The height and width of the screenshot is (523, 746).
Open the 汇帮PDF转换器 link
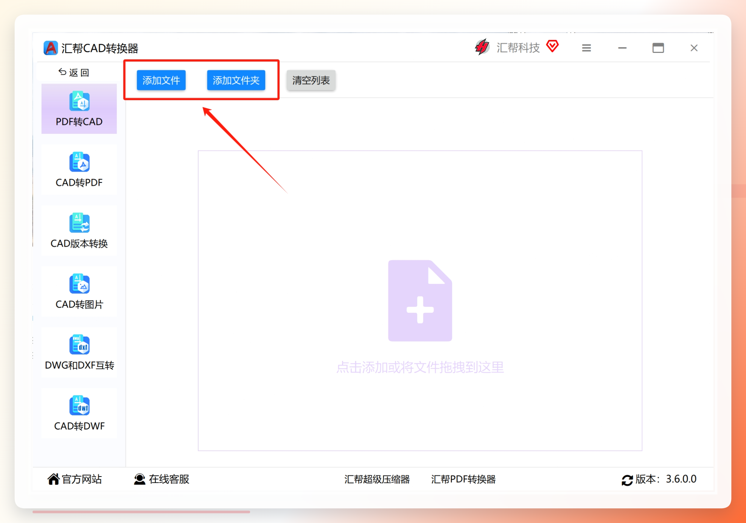coord(463,479)
